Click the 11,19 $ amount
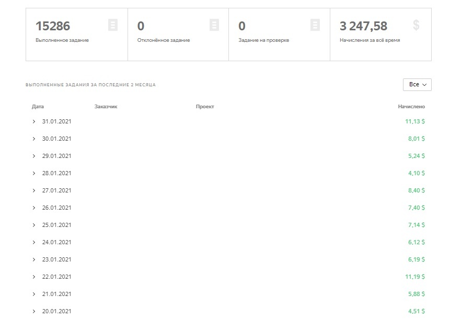Image resolution: width=450 pixels, height=319 pixels. [x=414, y=277]
